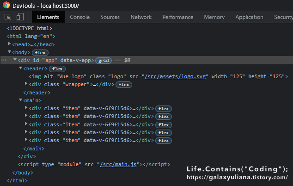Expand the fifth item div node

pos(26,139)
